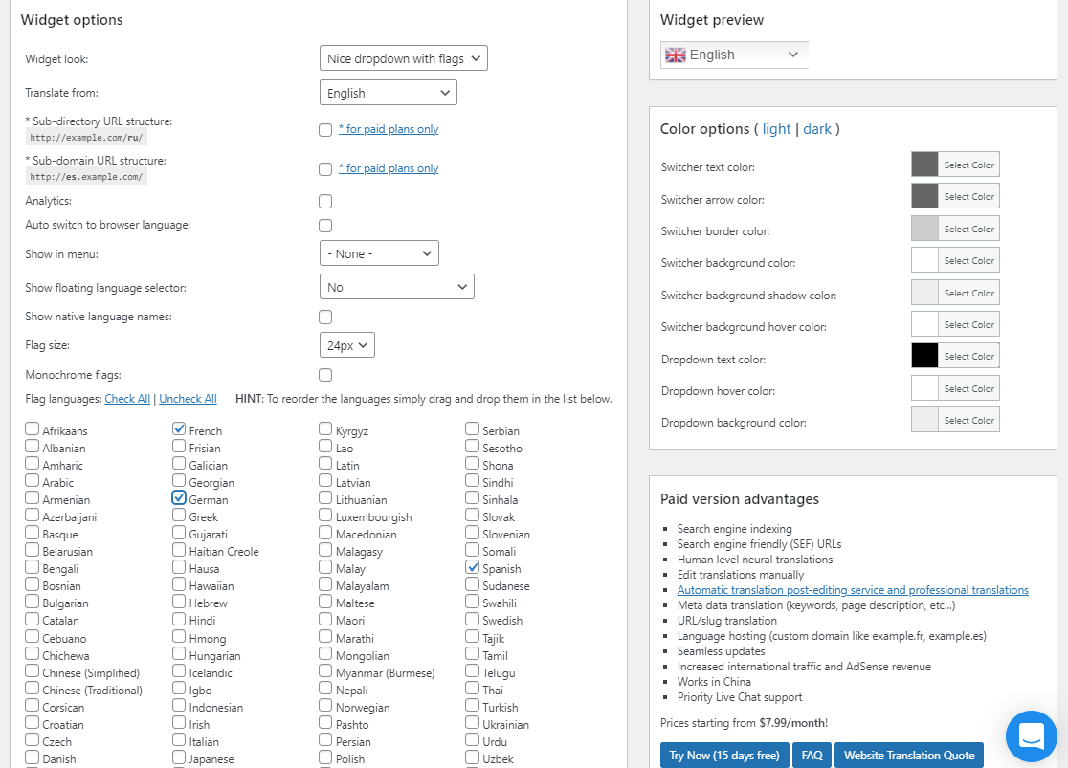Enable Monochrome flags
1068x768 pixels.
pos(325,376)
